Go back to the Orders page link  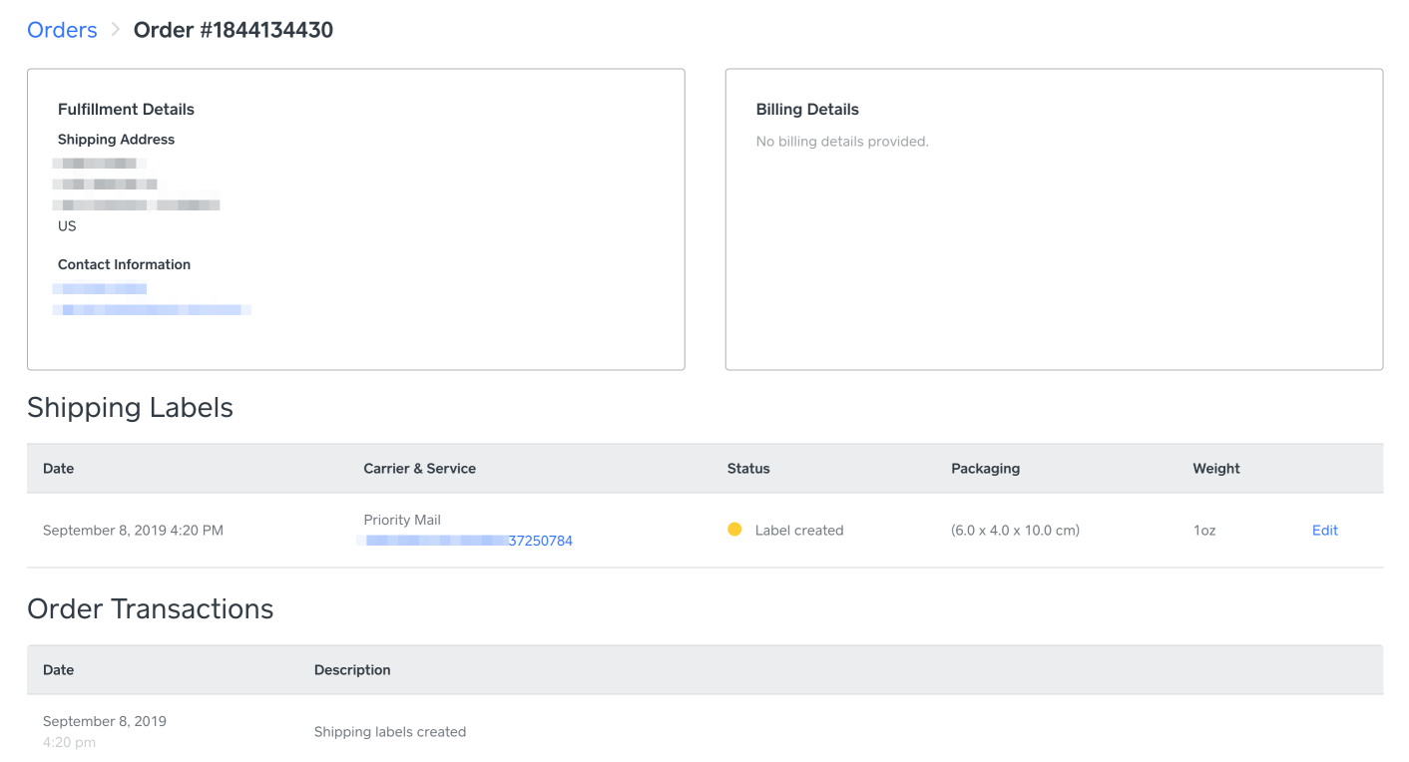[x=62, y=30]
